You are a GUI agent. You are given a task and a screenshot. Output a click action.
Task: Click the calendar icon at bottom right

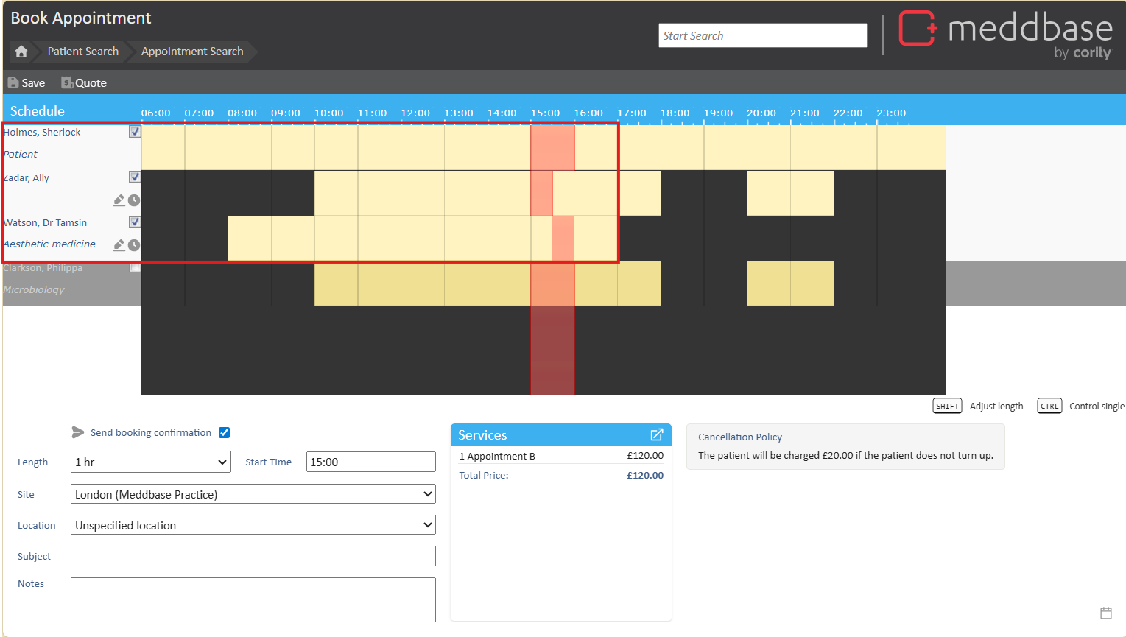click(1105, 613)
